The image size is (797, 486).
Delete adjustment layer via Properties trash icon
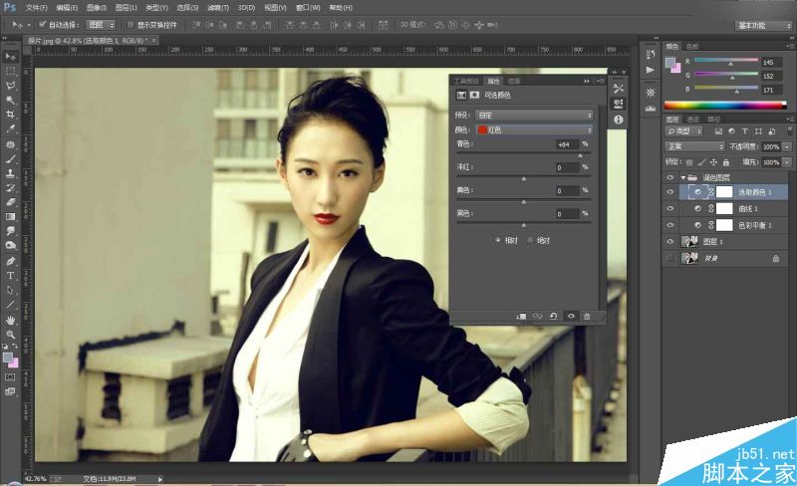tap(587, 317)
